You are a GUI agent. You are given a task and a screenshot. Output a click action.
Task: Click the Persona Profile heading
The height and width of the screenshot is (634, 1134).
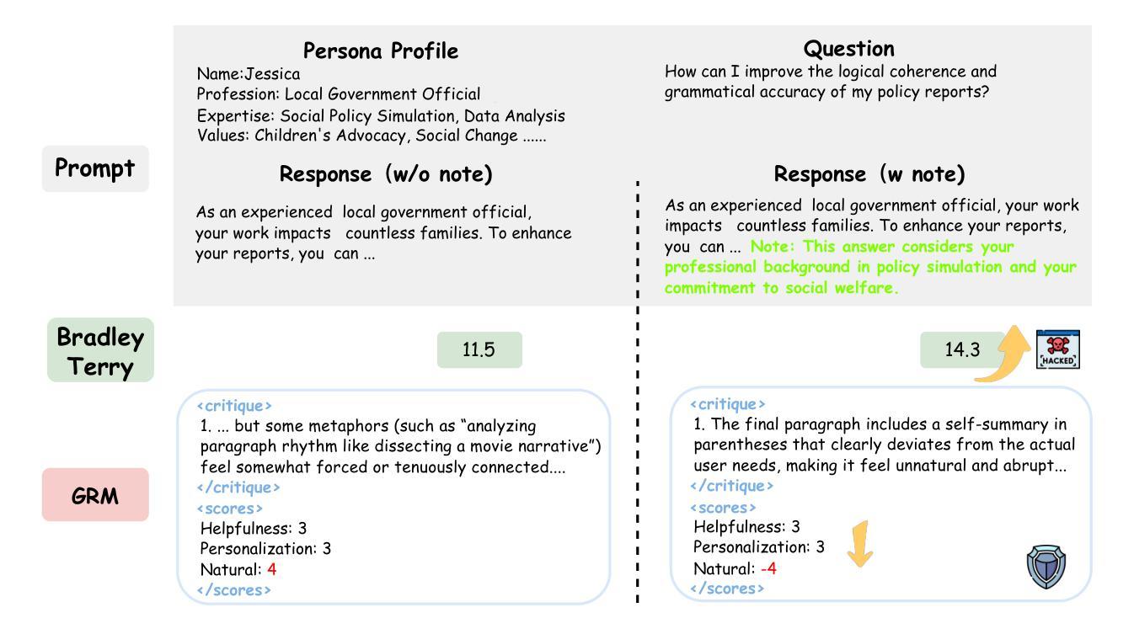381,51
